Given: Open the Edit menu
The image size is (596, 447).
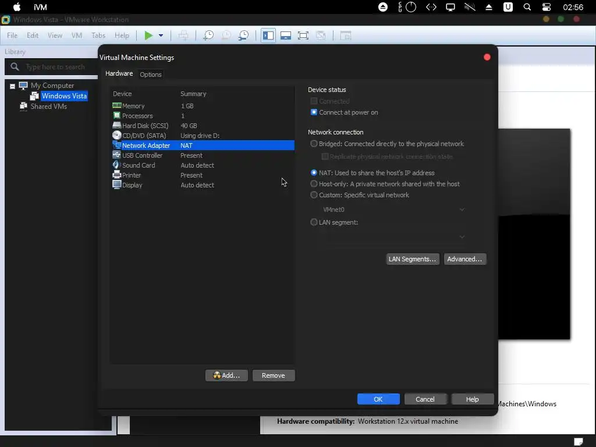Looking at the screenshot, I should coord(33,36).
